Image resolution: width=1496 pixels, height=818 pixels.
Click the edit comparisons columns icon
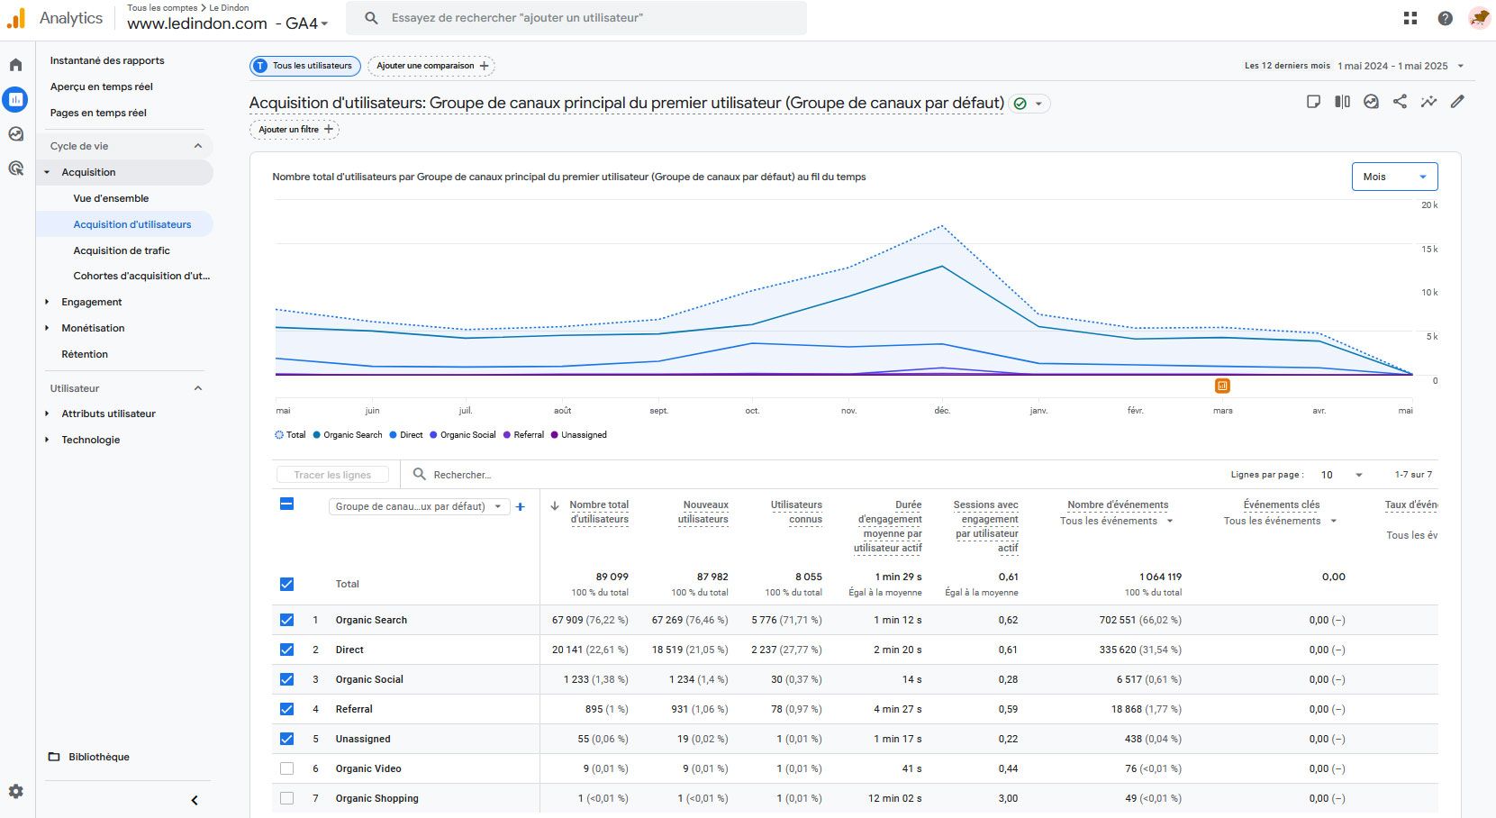pos(1342,102)
